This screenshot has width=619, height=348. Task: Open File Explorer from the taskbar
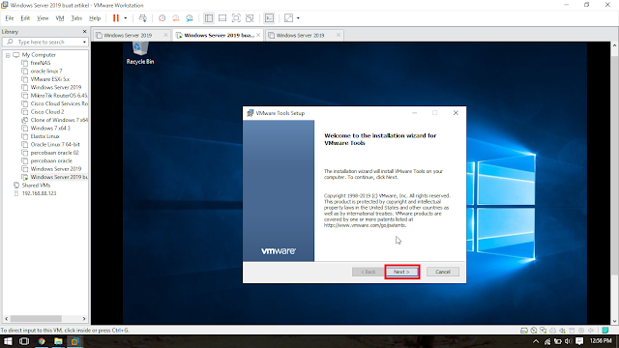pos(58,341)
